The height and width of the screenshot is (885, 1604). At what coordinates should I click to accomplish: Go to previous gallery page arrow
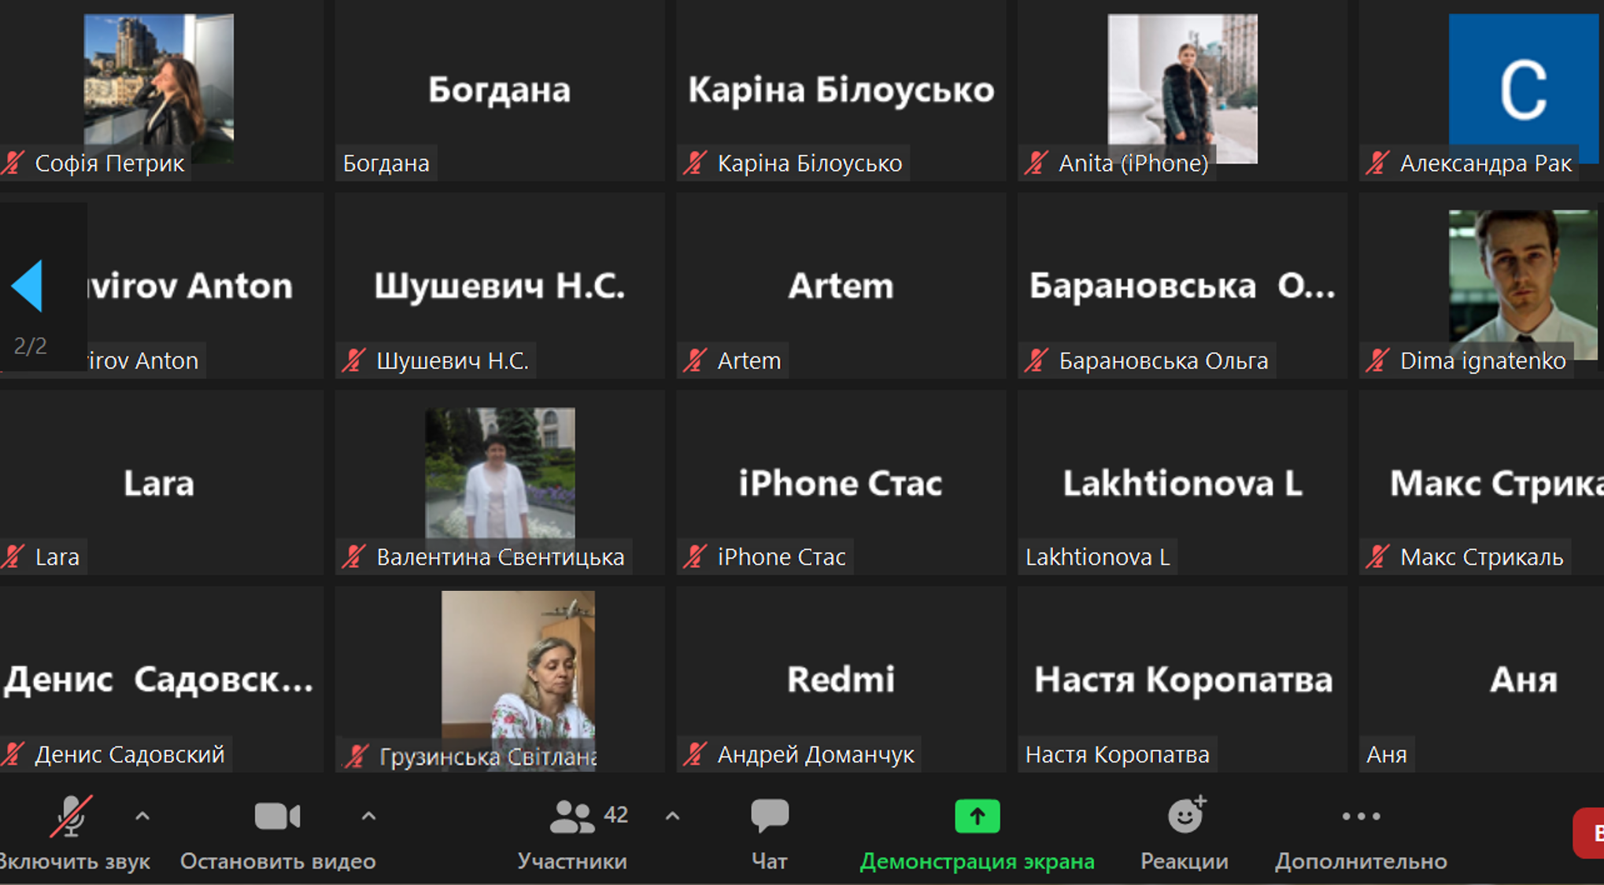(28, 286)
